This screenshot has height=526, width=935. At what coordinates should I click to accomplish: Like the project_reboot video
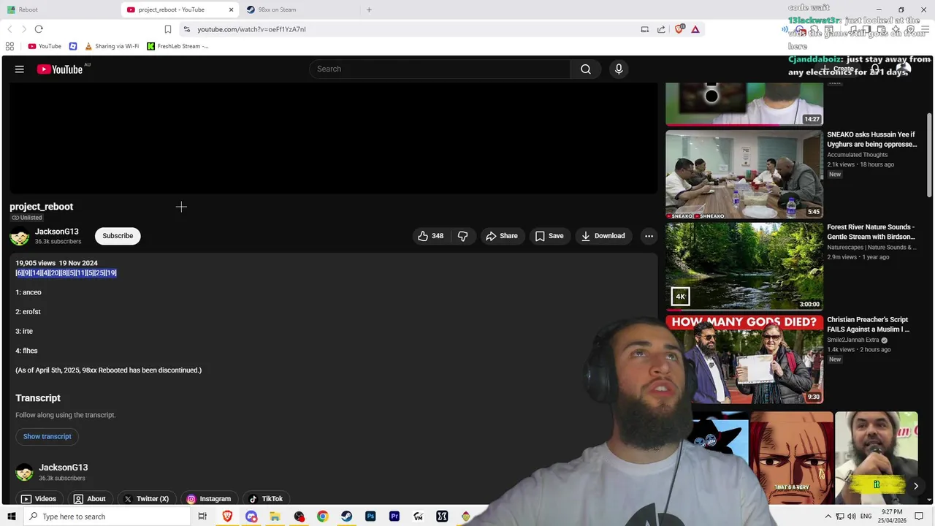[430, 236]
